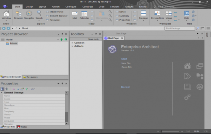Open the Layout ribbon tab
The image size is (211, 134).
tap(42, 7)
